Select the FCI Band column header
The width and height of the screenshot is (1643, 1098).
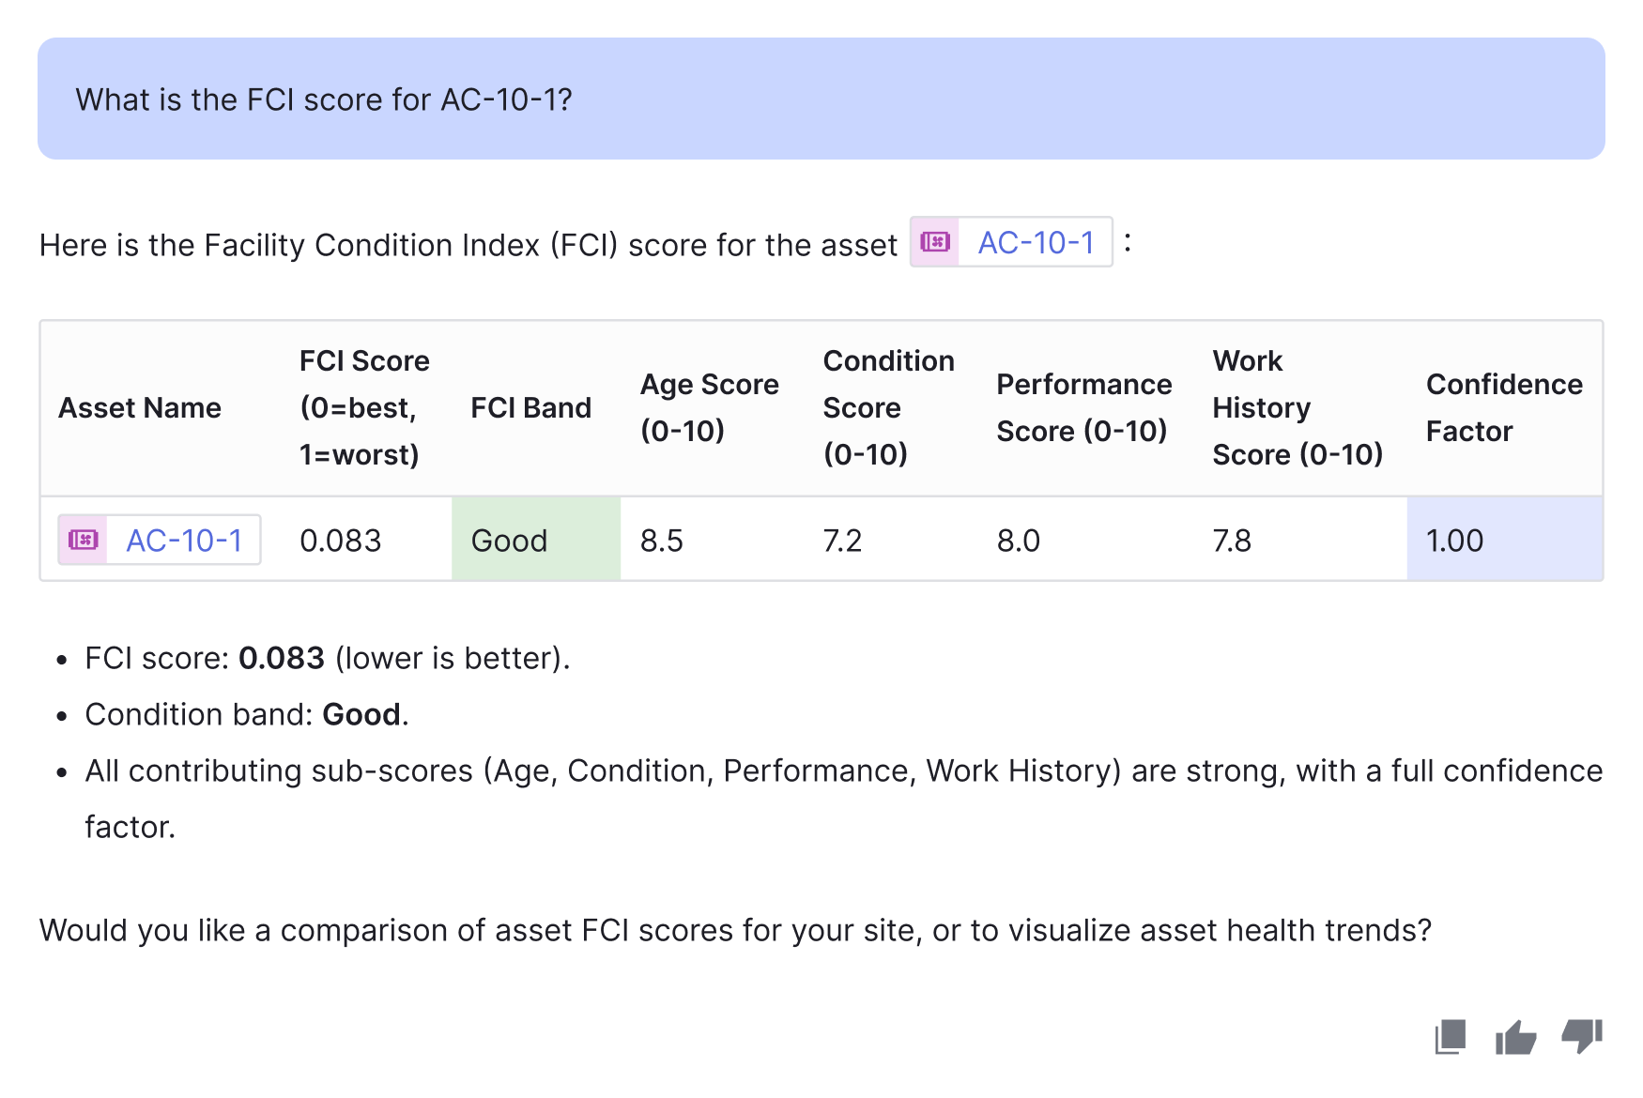coord(531,407)
